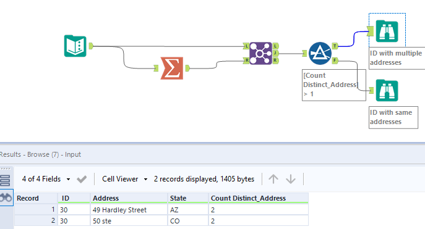The height and width of the screenshot is (229, 425).
Task: Select the State cell 'CO'
Action: (x=188, y=221)
